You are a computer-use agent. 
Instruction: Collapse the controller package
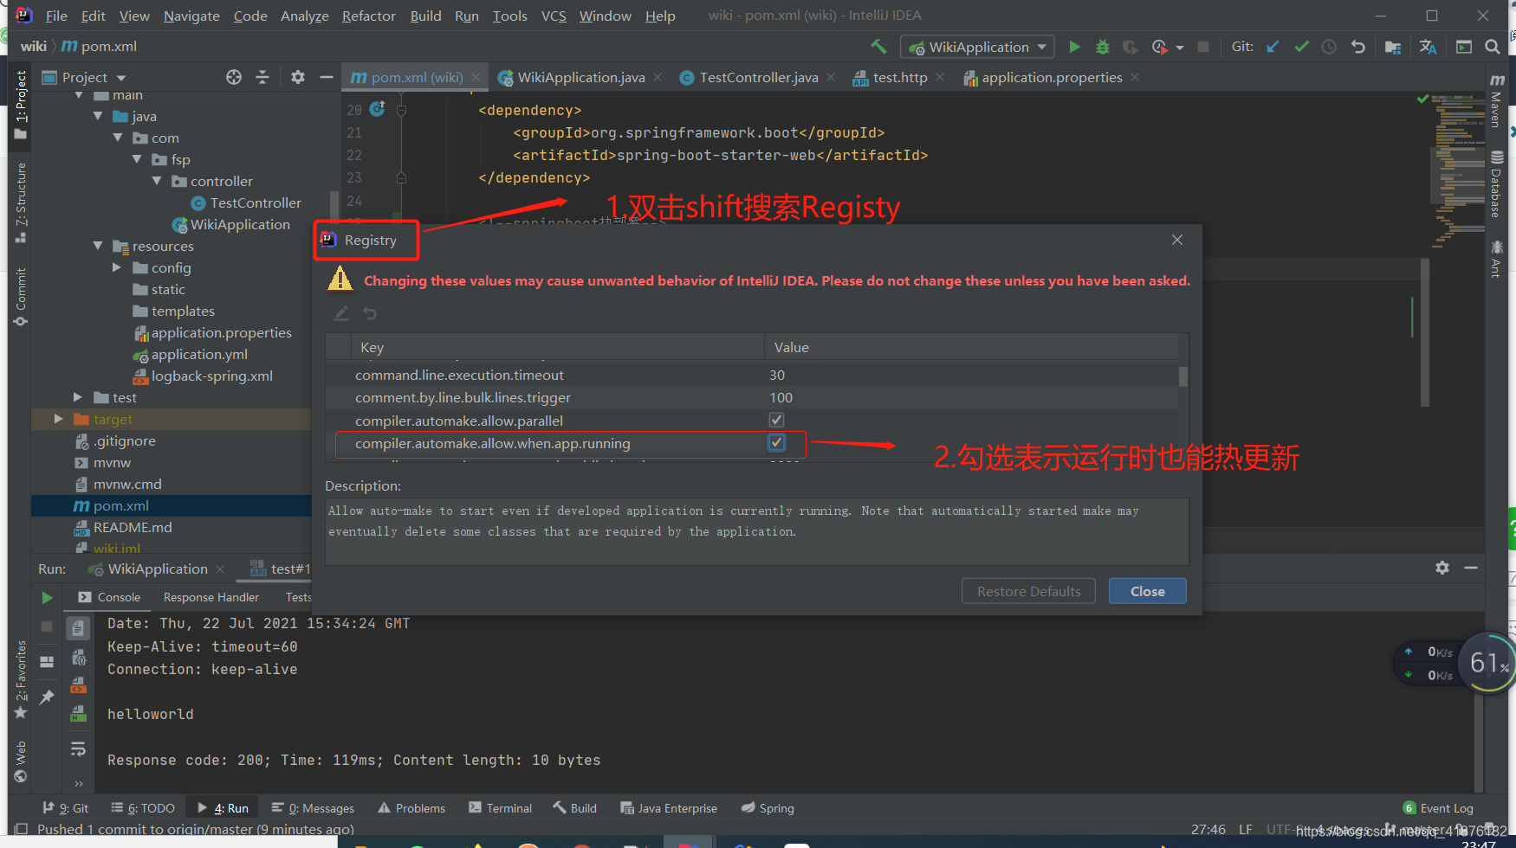[157, 181]
